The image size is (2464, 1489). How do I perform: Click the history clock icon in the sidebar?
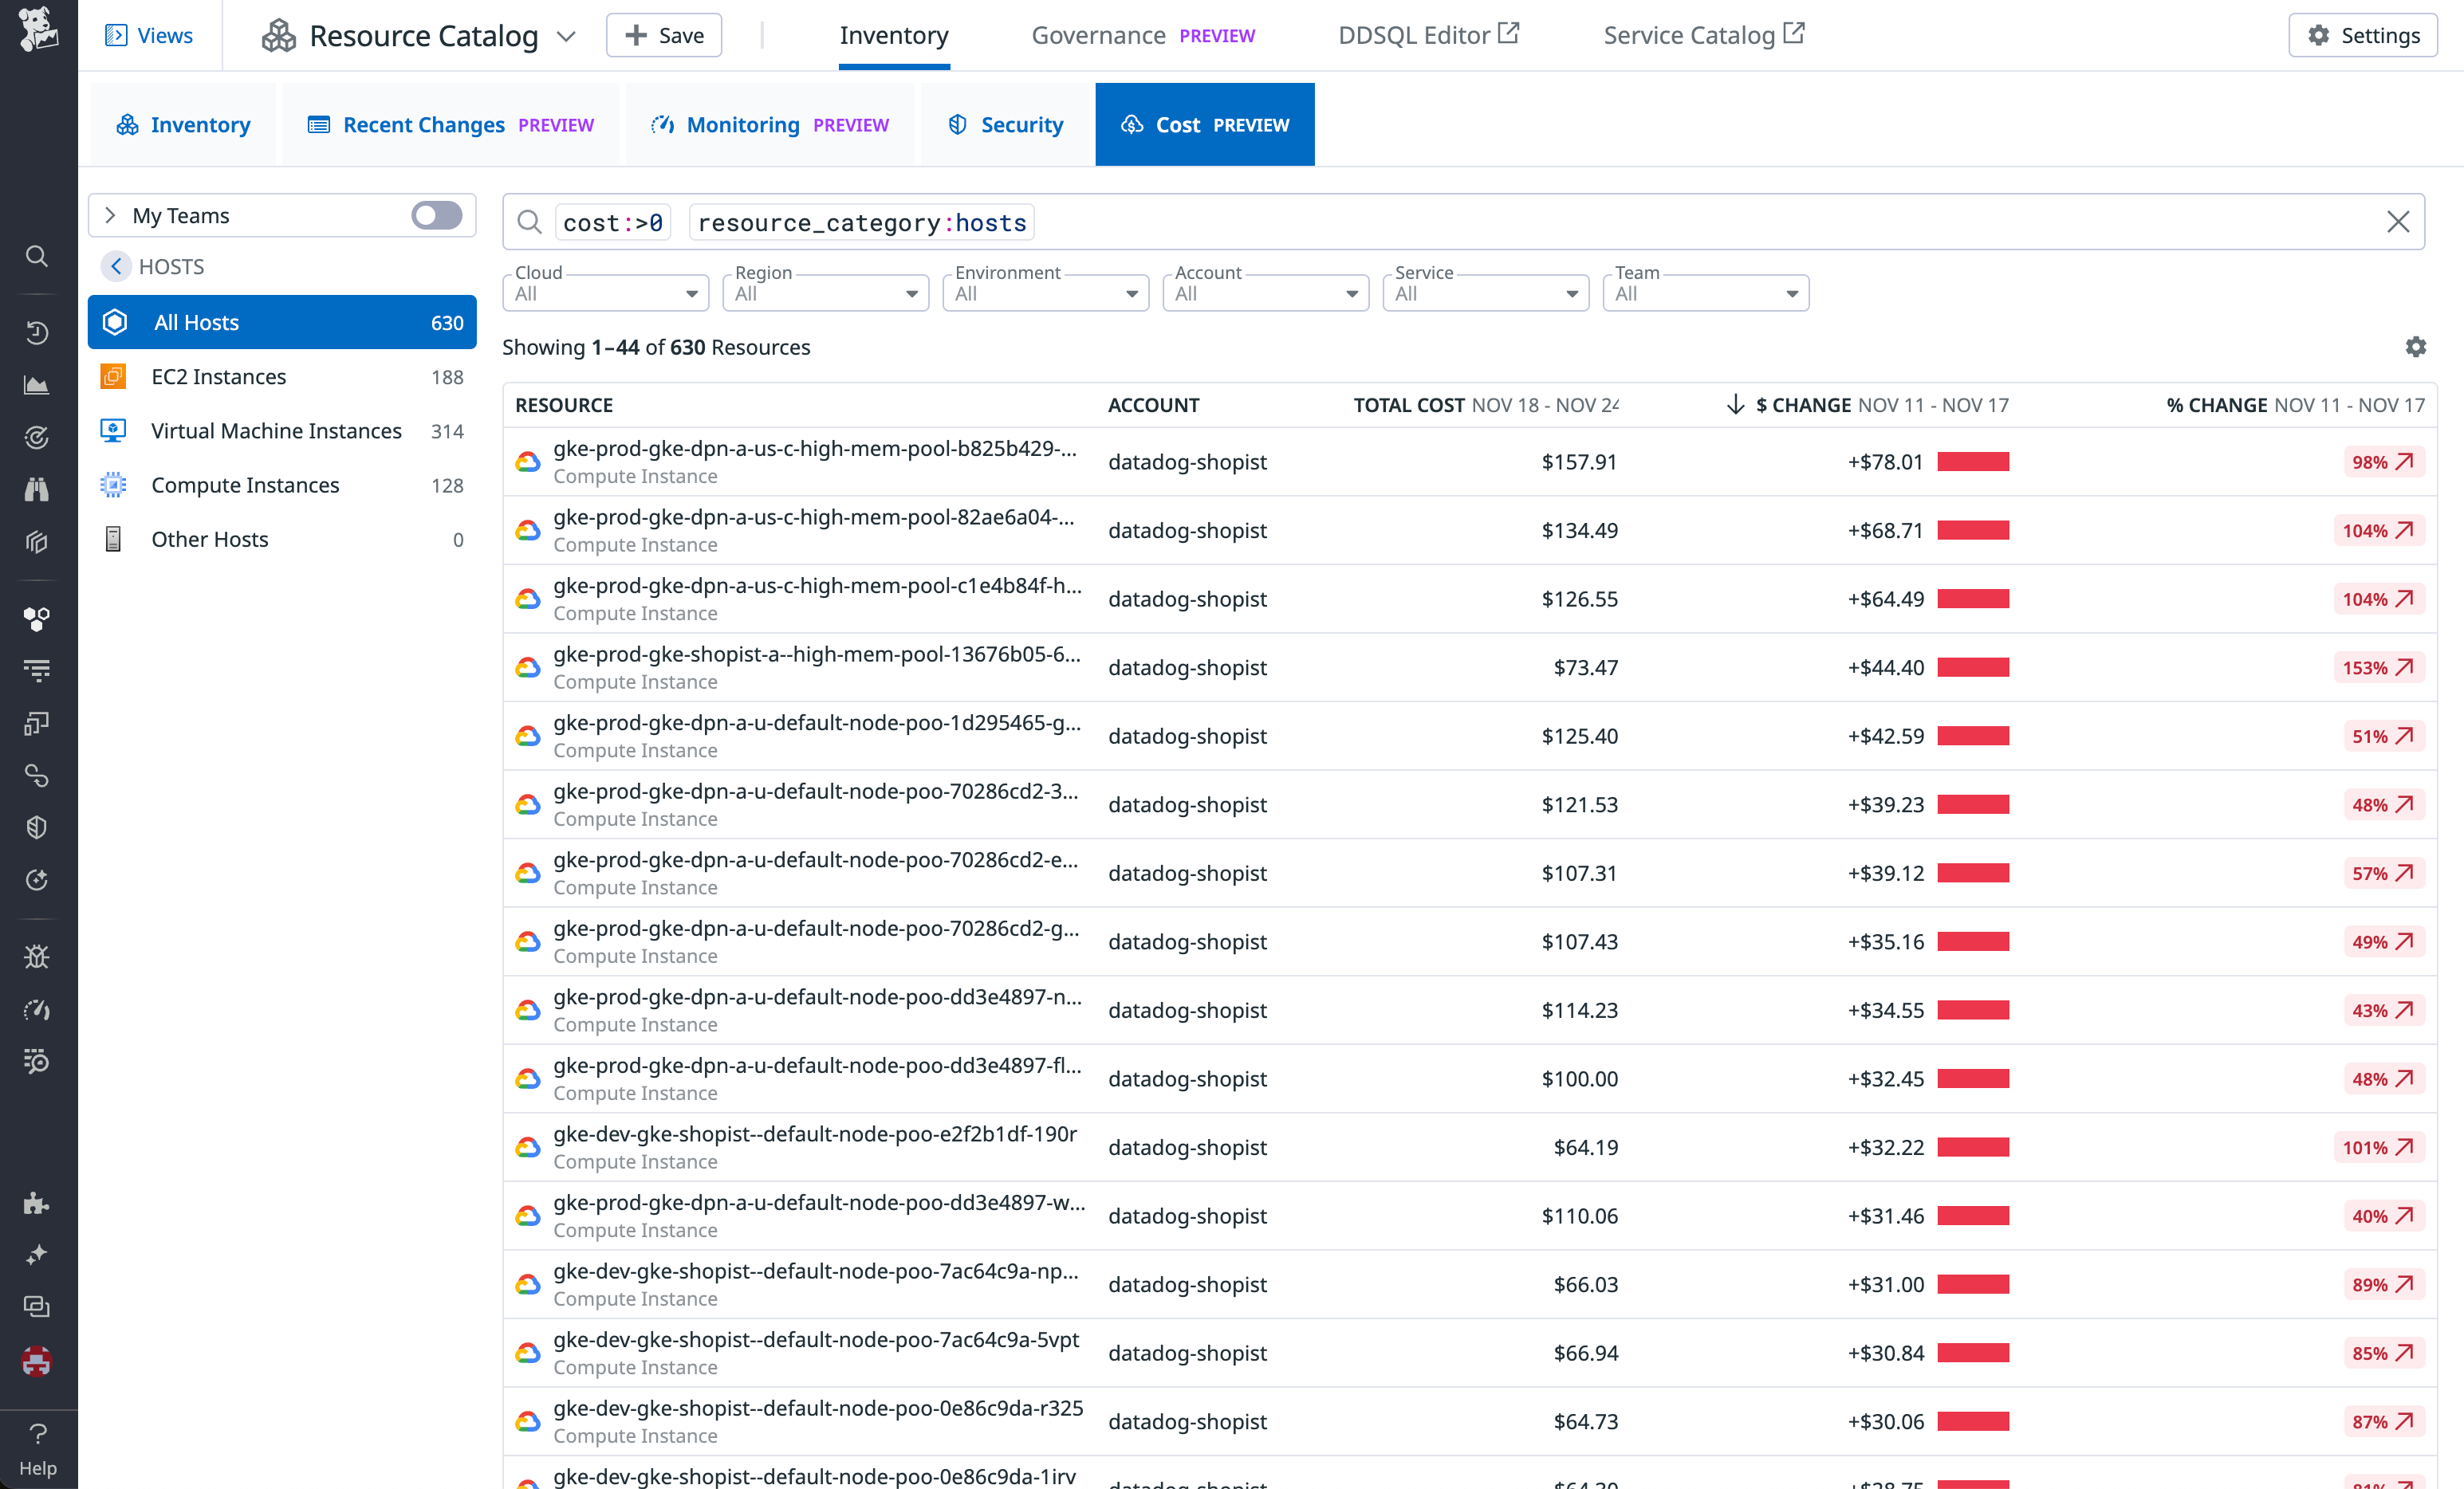(37, 332)
